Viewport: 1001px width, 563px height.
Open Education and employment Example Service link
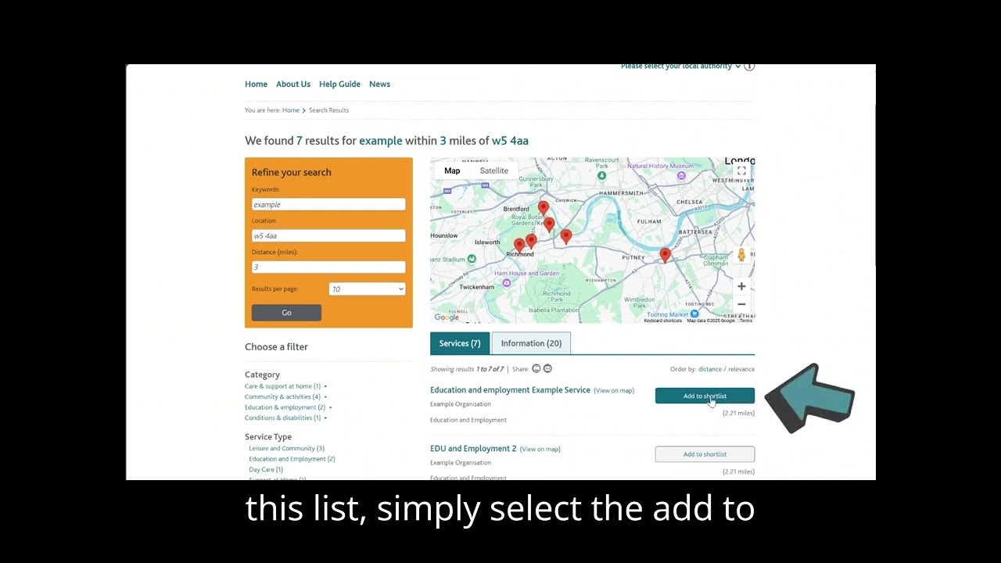tap(510, 390)
